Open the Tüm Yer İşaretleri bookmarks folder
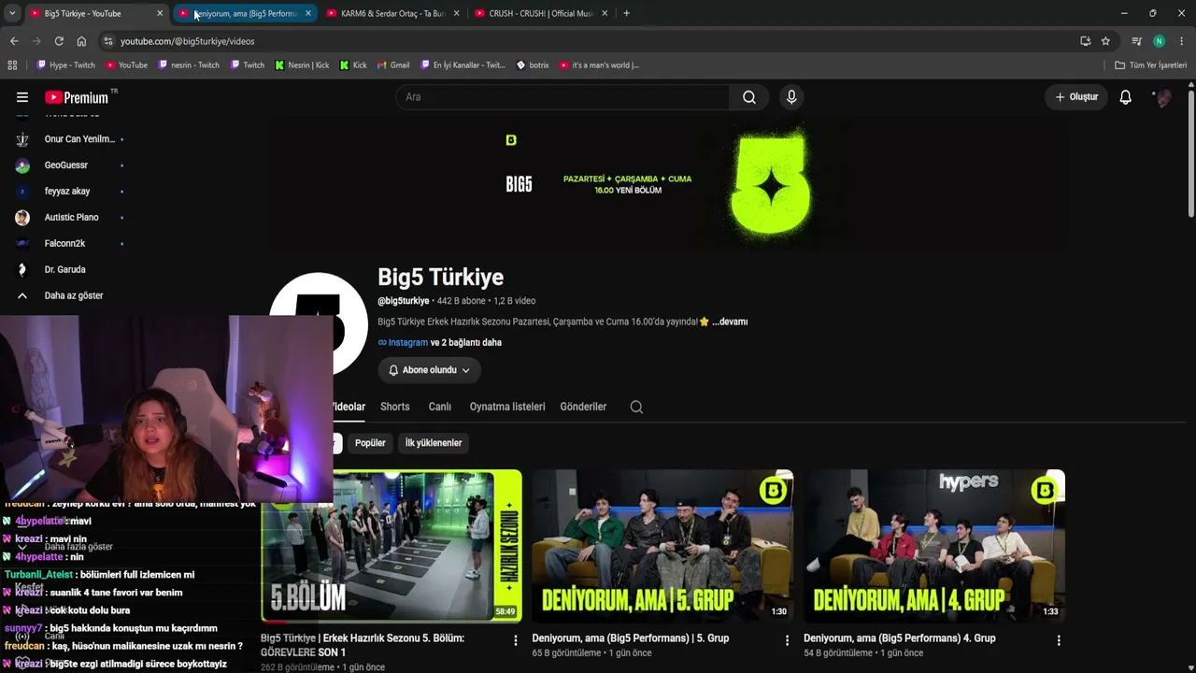The width and height of the screenshot is (1196, 673). 1151,65
